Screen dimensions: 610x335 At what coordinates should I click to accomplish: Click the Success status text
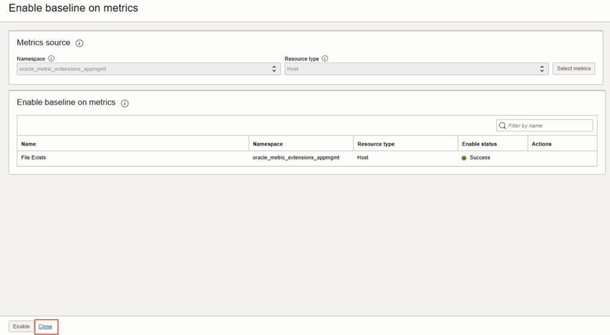coord(480,158)
